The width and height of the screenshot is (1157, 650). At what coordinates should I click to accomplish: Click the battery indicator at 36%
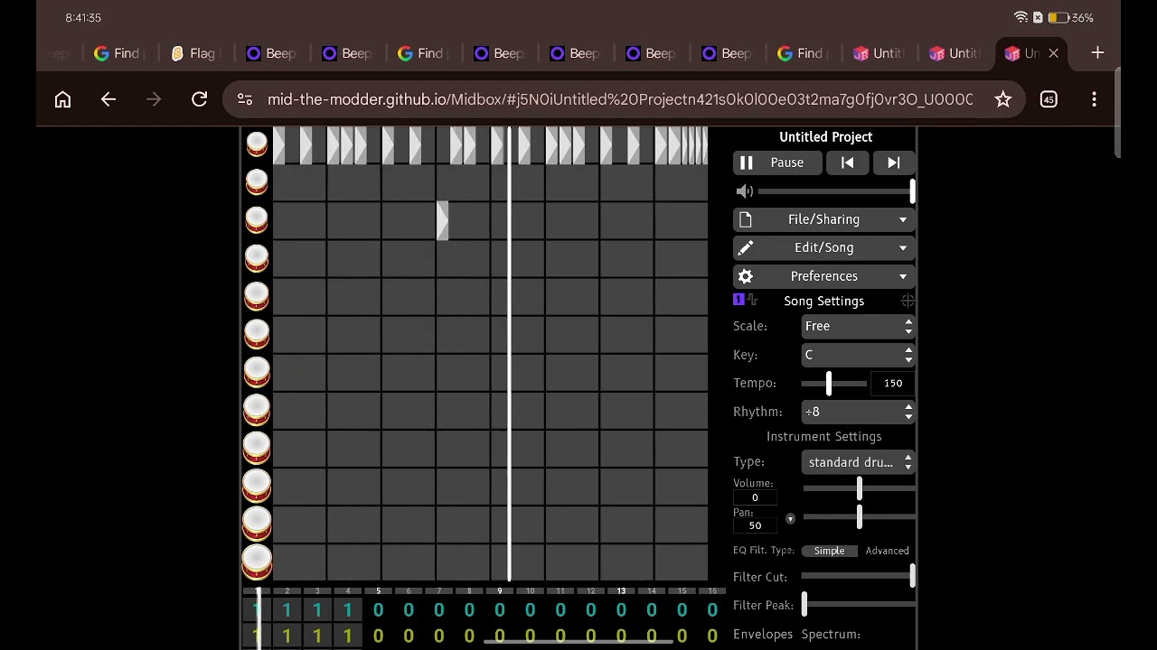point(1070,17)
